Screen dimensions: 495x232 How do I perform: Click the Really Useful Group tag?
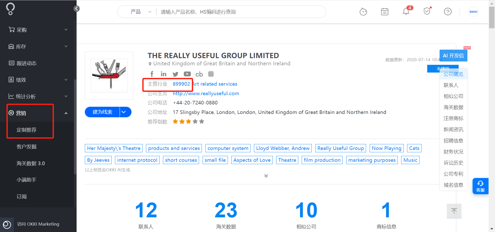[x=341, y=148]
